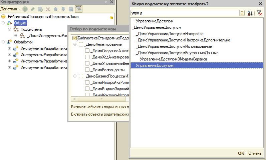
Task: Tick the _ДемоБизнесПроцессыИЗ checkbox
Action: [81, 76]
